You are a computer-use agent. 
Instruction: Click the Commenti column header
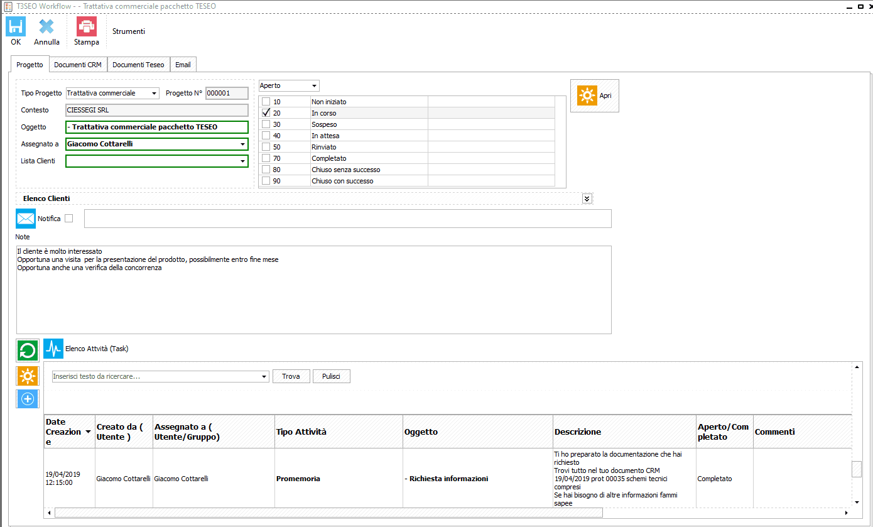802,432
